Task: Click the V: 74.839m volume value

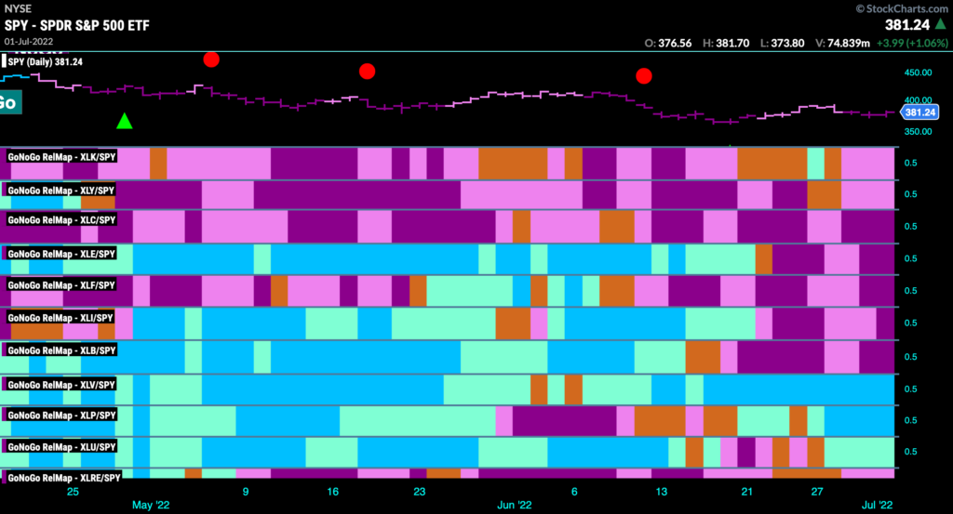Action: pyautogui.click(x=842, y=43)
